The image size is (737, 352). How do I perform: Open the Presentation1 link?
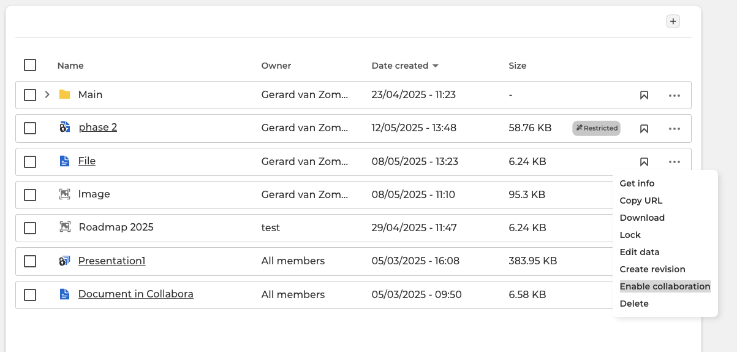coord(112,261)
